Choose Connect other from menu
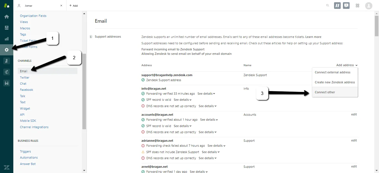 [x=335, y=92]
